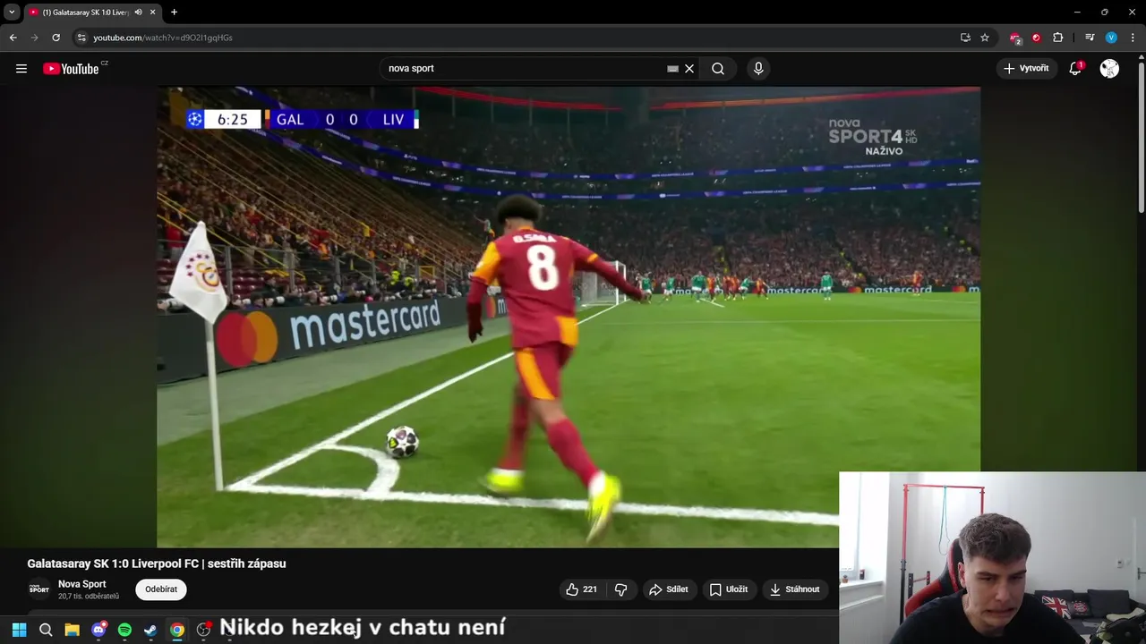Image resolution: width=1146 pixels, height=644 pixels.
Task: Mute the tab via speaker icon
Action: [x=138, y=12]
